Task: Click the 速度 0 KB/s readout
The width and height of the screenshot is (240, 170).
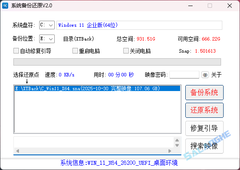Action: point(60,75)
